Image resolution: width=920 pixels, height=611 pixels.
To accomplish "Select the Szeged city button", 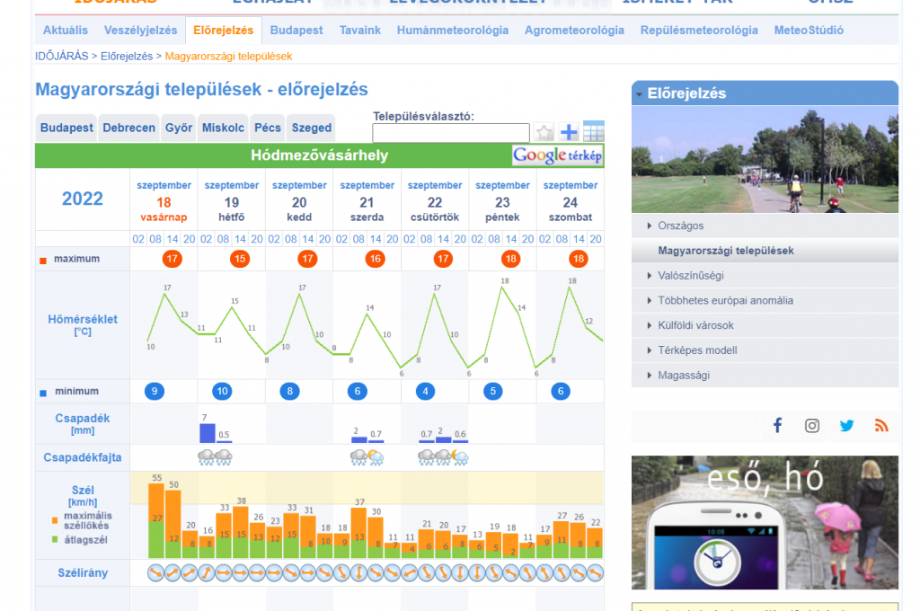I will pyautogui.click(x=312, y=128).
